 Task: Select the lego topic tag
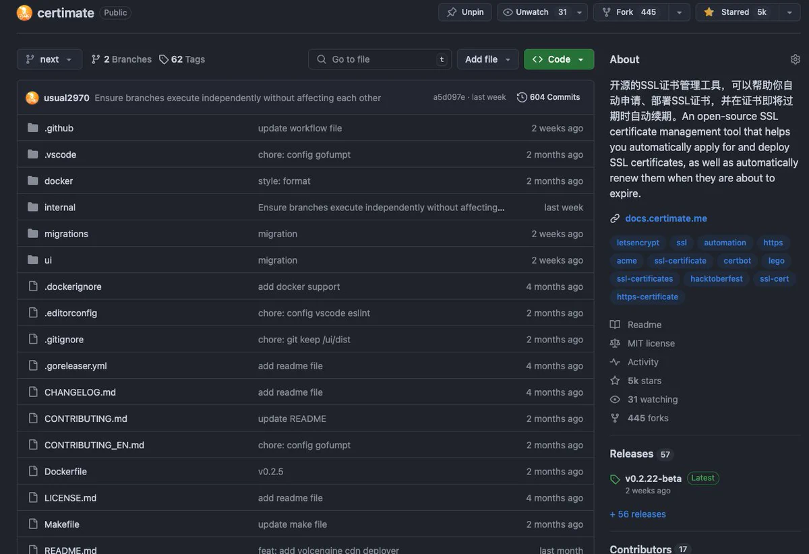point(777,261)
